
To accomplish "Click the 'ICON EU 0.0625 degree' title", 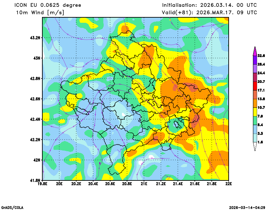I will point(47,5).
